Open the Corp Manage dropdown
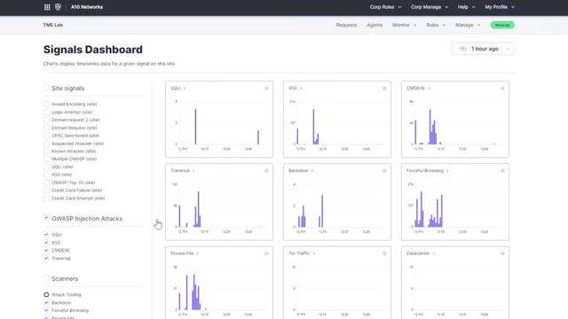 point(430,7)
